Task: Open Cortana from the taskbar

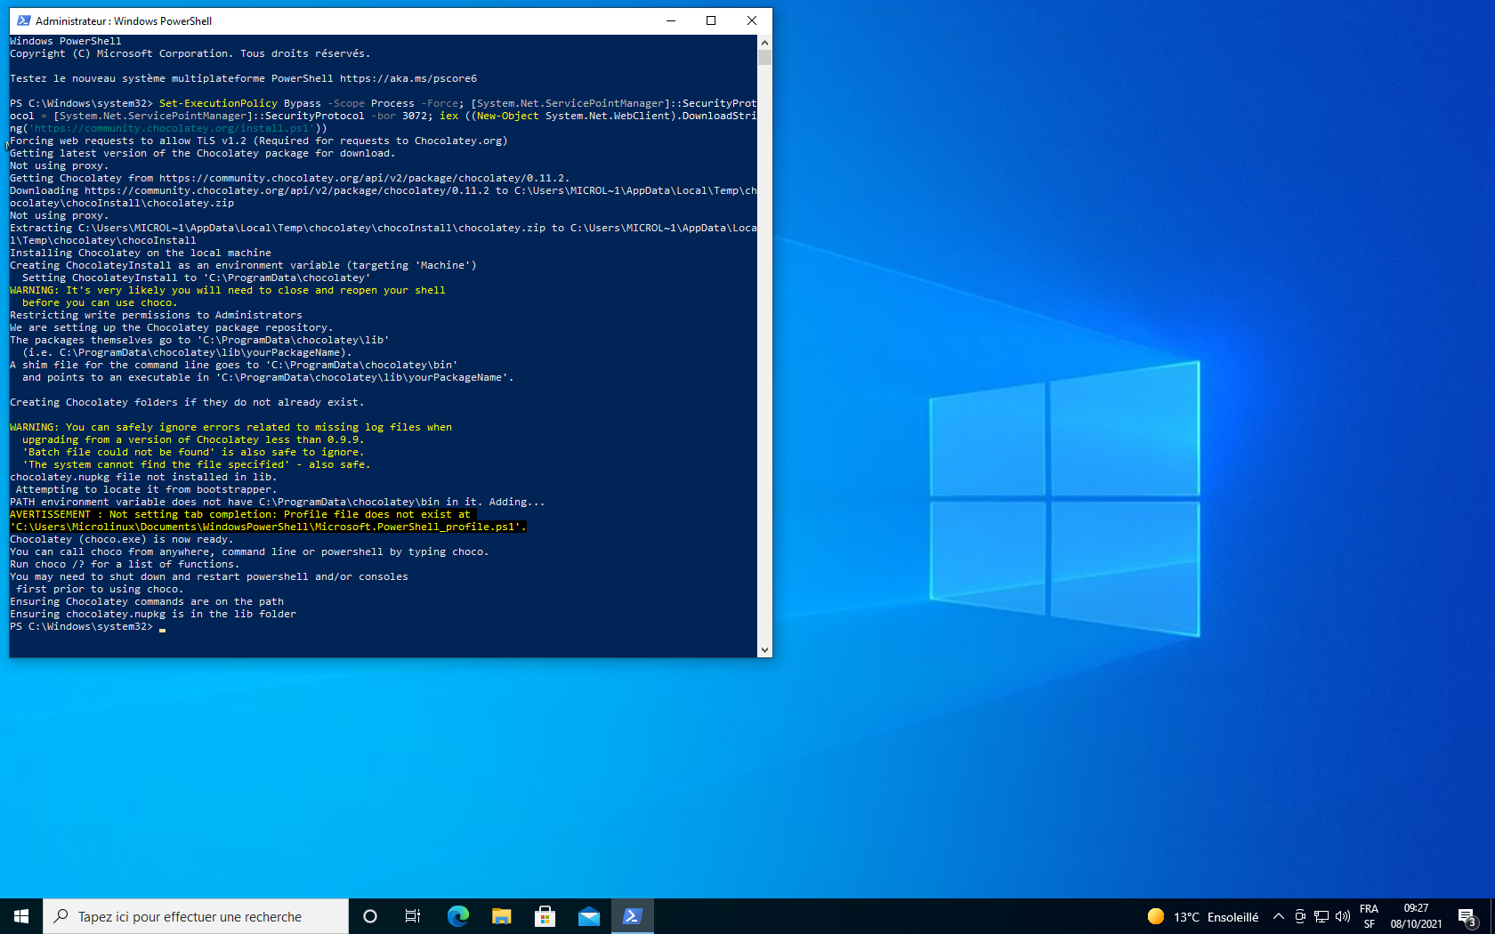Action: [x=370, y=916]
